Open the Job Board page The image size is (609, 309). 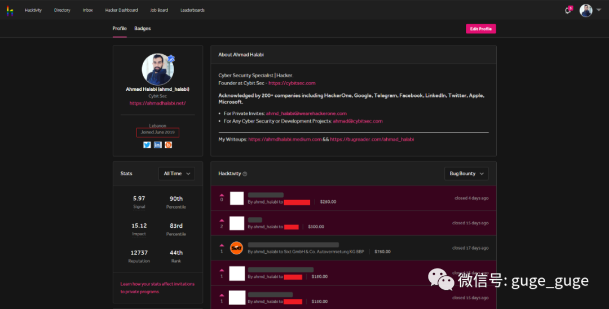point(159,10)
